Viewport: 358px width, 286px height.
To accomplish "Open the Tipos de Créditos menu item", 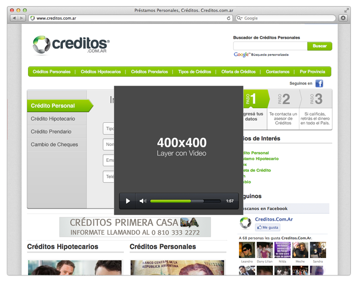I will 194,71.
